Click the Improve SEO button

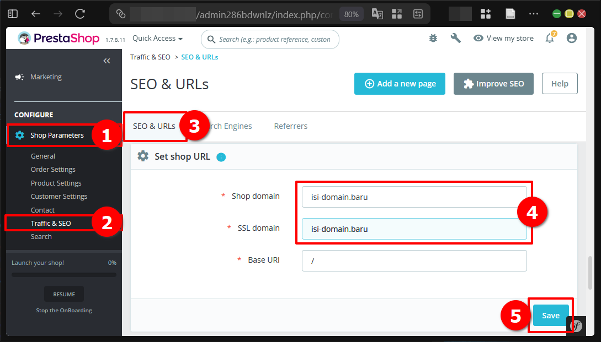[493, 84]
